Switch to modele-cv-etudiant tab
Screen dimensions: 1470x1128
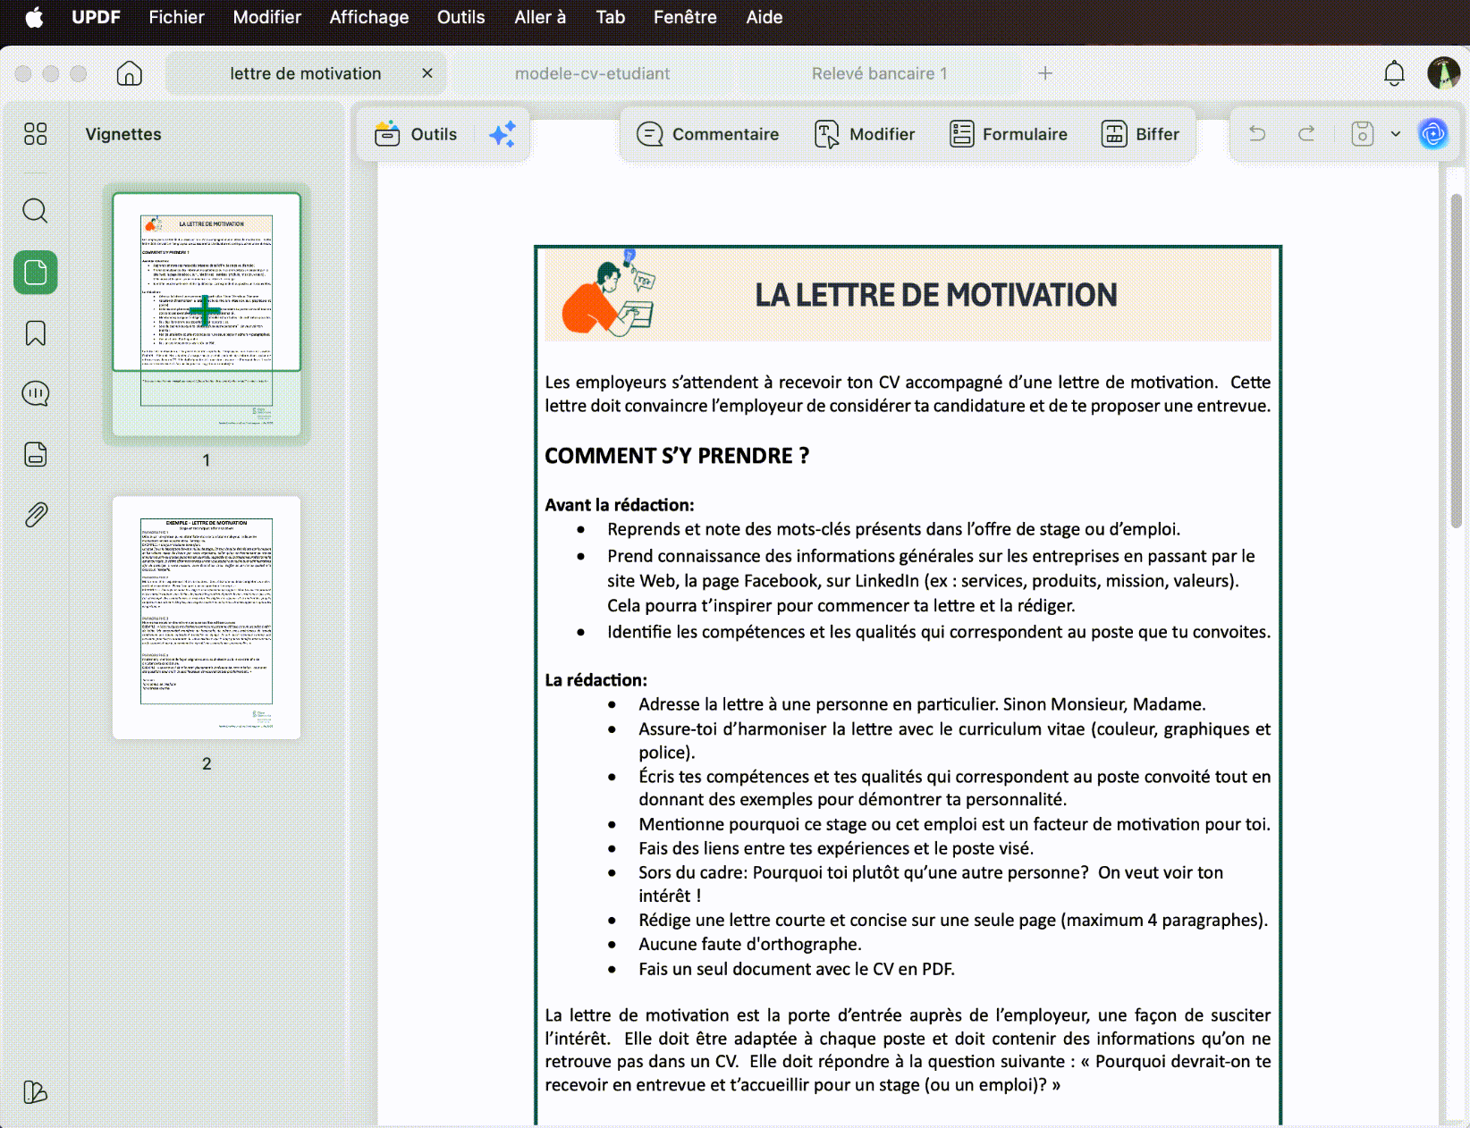coord(592,73)
